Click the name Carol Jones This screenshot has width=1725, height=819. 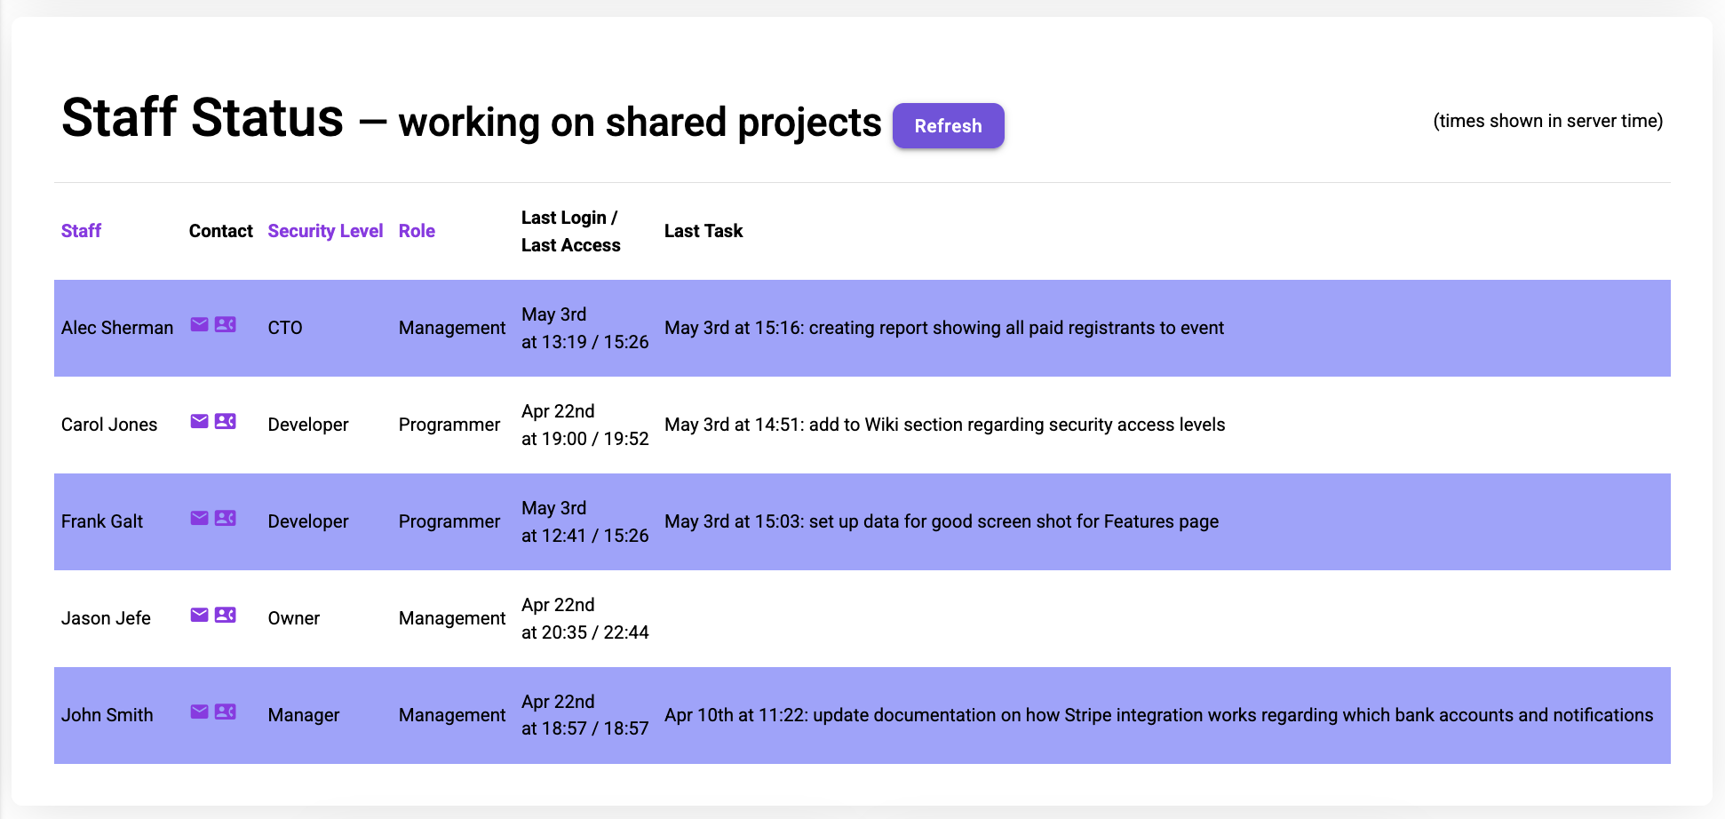click(x=109, y=424)
